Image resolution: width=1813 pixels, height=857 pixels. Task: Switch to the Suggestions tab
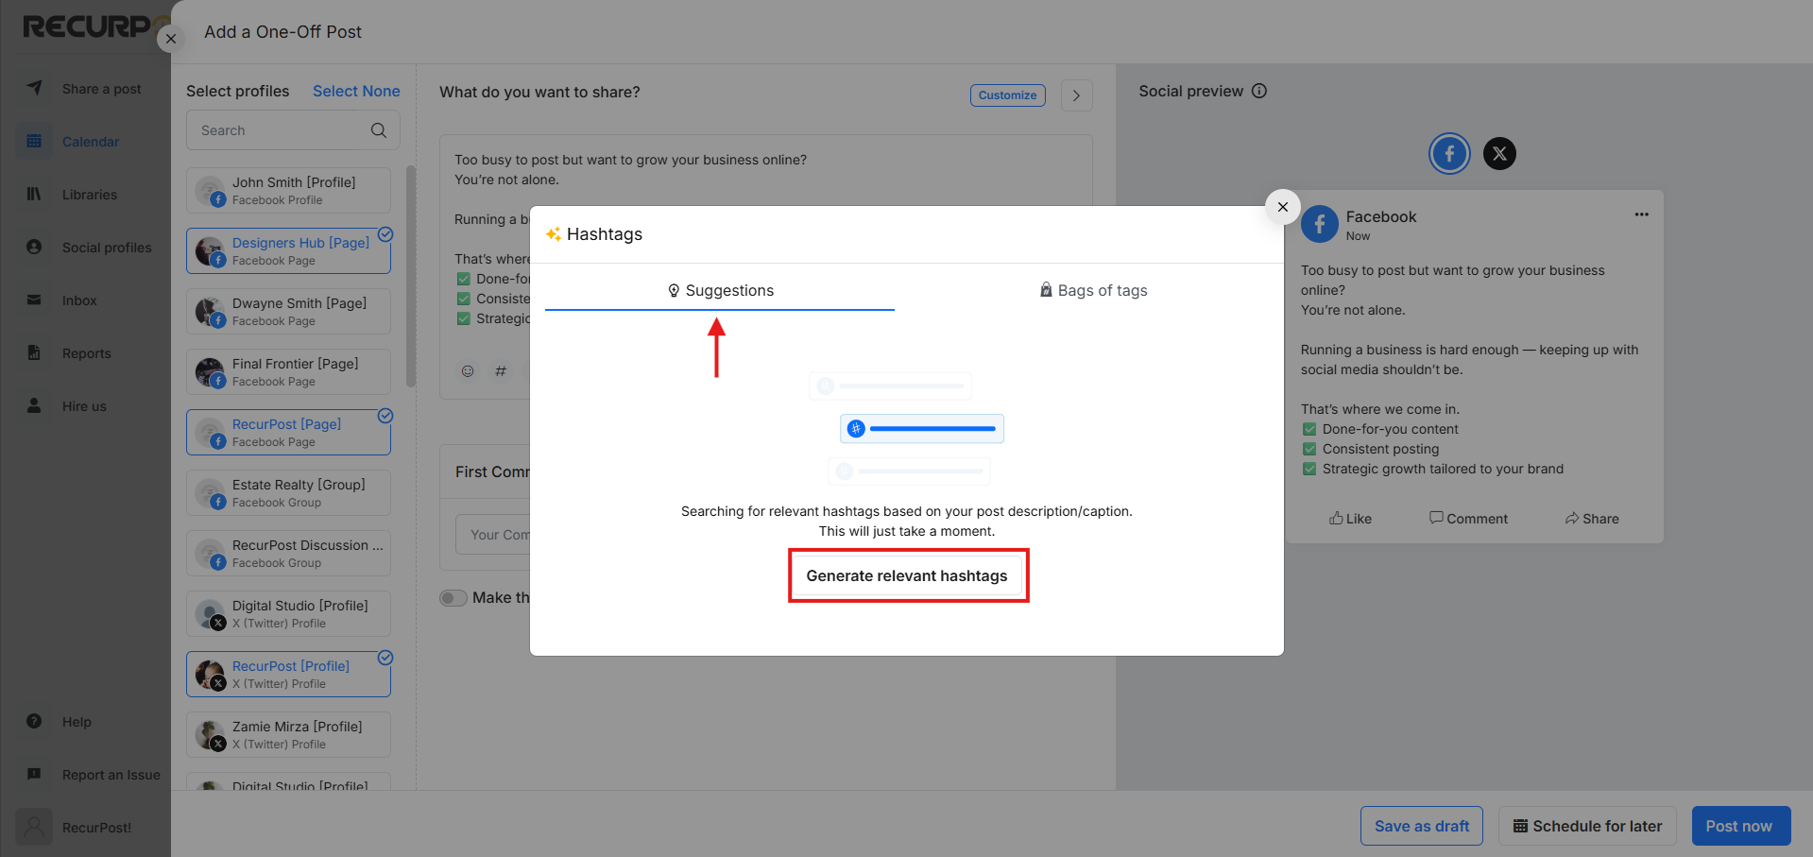coord(720,290)
